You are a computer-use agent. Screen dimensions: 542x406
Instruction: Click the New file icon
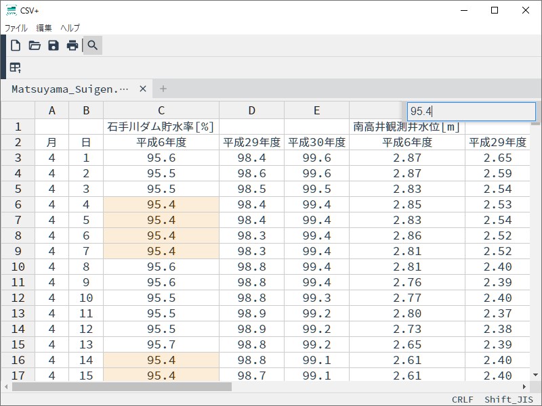(16, 45)
